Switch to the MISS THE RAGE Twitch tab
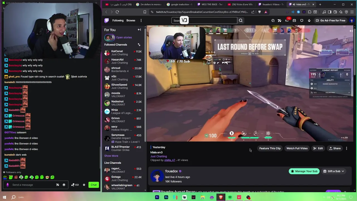The width and height of the screenshot is (357, 201). tap(209, 4)
